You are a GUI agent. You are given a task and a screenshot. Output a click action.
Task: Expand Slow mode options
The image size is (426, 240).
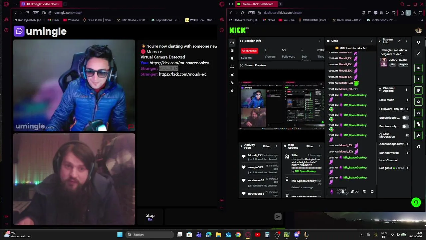click(x=407, y=100)
